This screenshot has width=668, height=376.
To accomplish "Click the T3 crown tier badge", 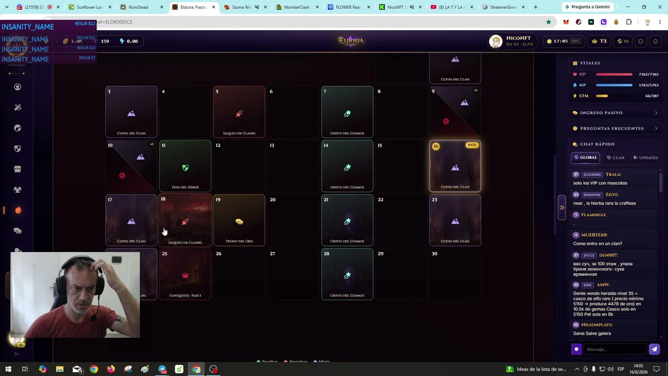I will [x=599, y=41].
